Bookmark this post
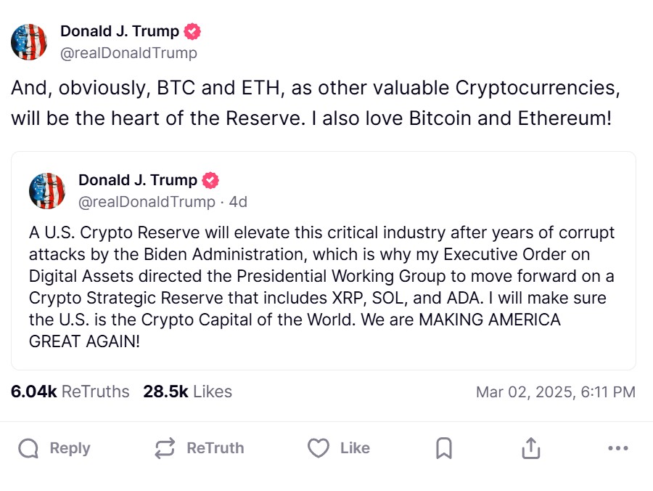This screenshot has height=491, width=653. pos(444,448)
